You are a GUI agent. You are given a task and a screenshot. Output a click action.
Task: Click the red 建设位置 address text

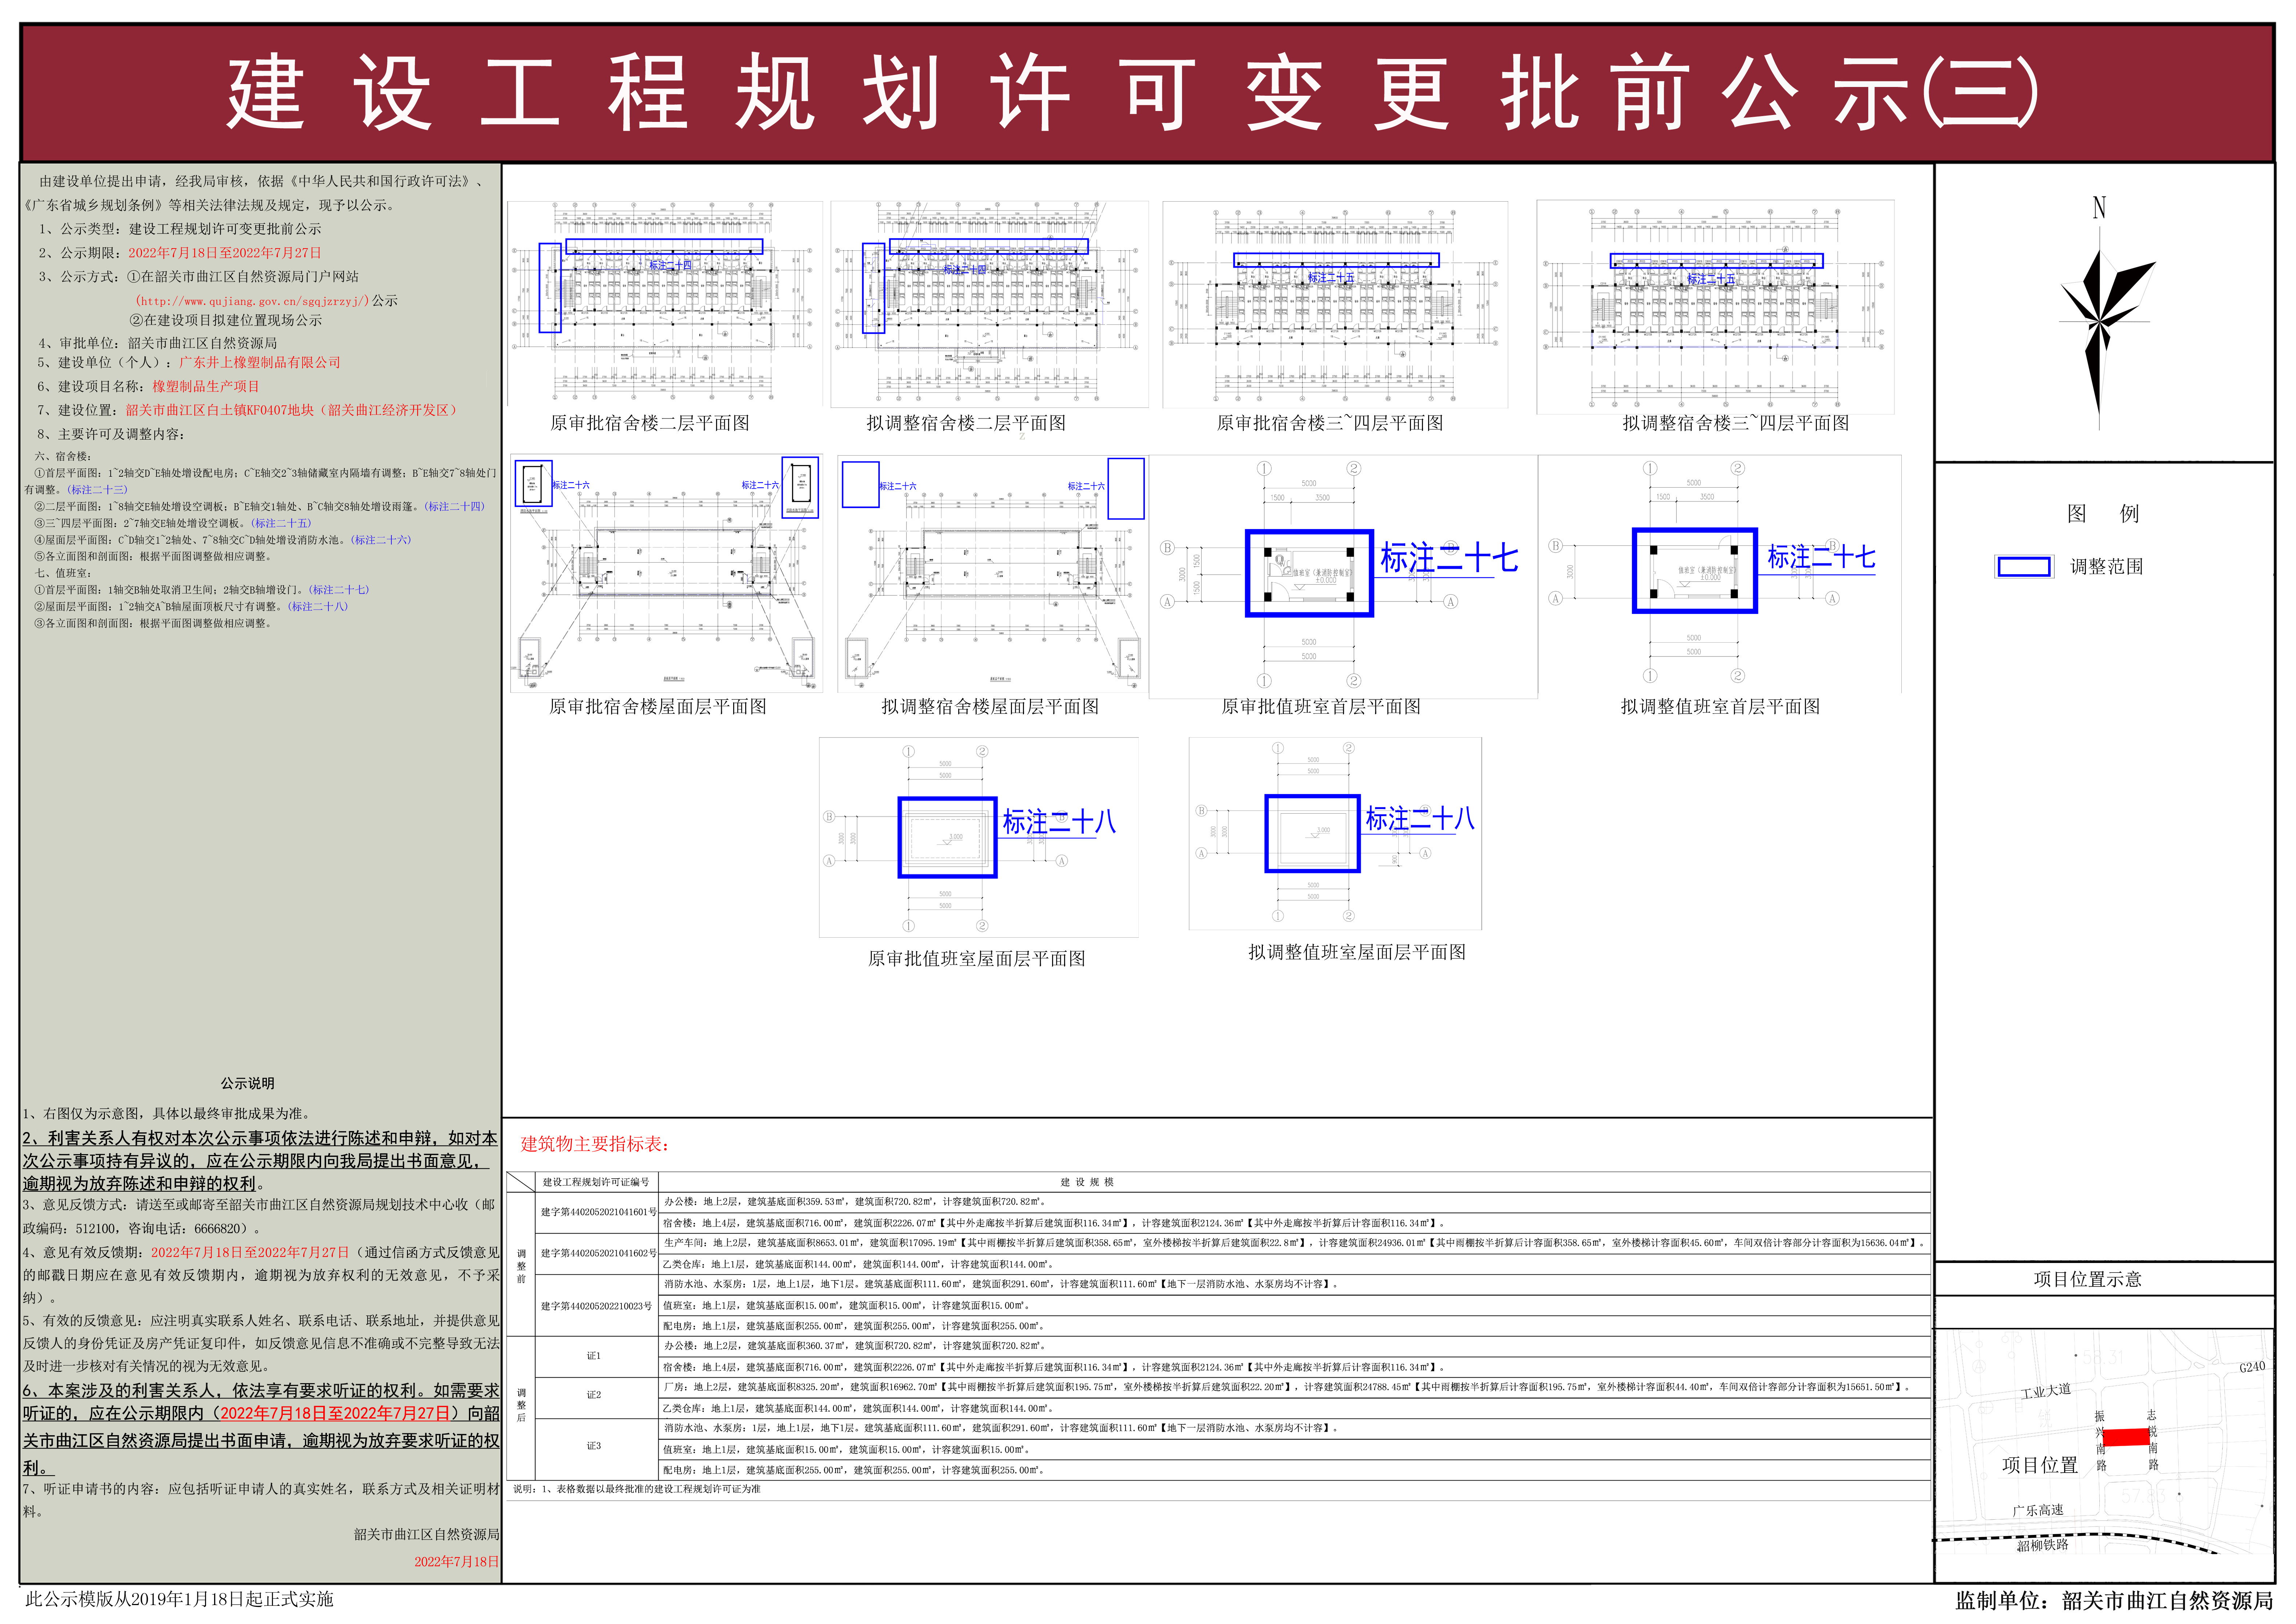(x=291, y=411)
